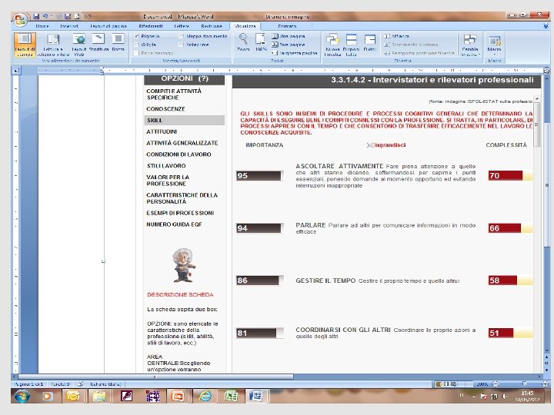Enable Mappa documento checkbox
Image resolution: width=554 pixels, height=415 pixels.
point(182,36)
